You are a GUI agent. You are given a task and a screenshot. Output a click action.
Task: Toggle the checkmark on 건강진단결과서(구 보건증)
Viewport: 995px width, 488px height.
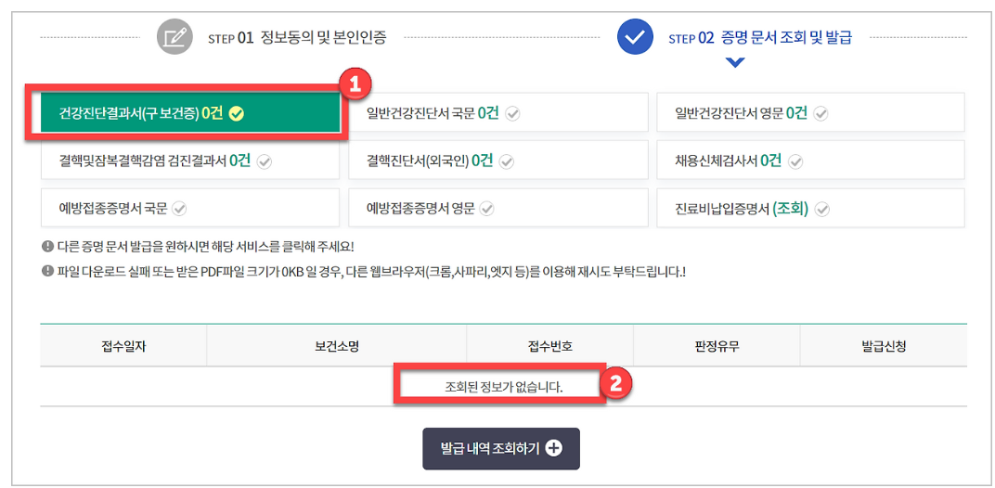point(237,113)
